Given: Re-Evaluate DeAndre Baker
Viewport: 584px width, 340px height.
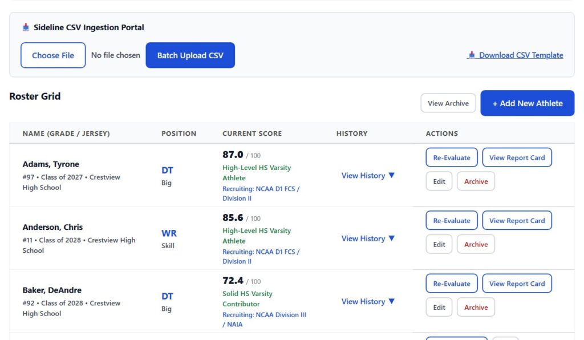Looking at the screenshot, I should (x=452, y=284).
